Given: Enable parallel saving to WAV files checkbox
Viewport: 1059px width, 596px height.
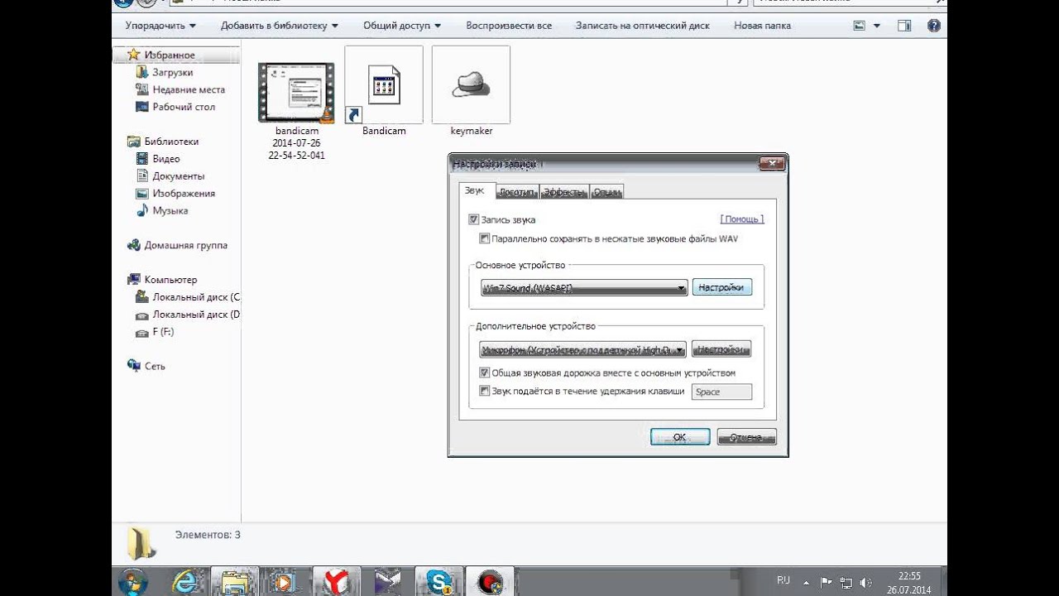Looking at the screenshot, I should (485, 238).
